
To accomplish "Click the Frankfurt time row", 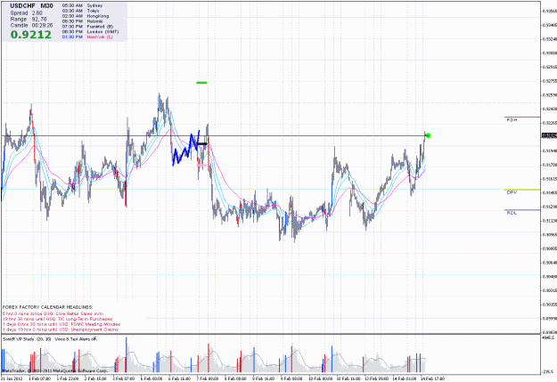I will 87,27.
